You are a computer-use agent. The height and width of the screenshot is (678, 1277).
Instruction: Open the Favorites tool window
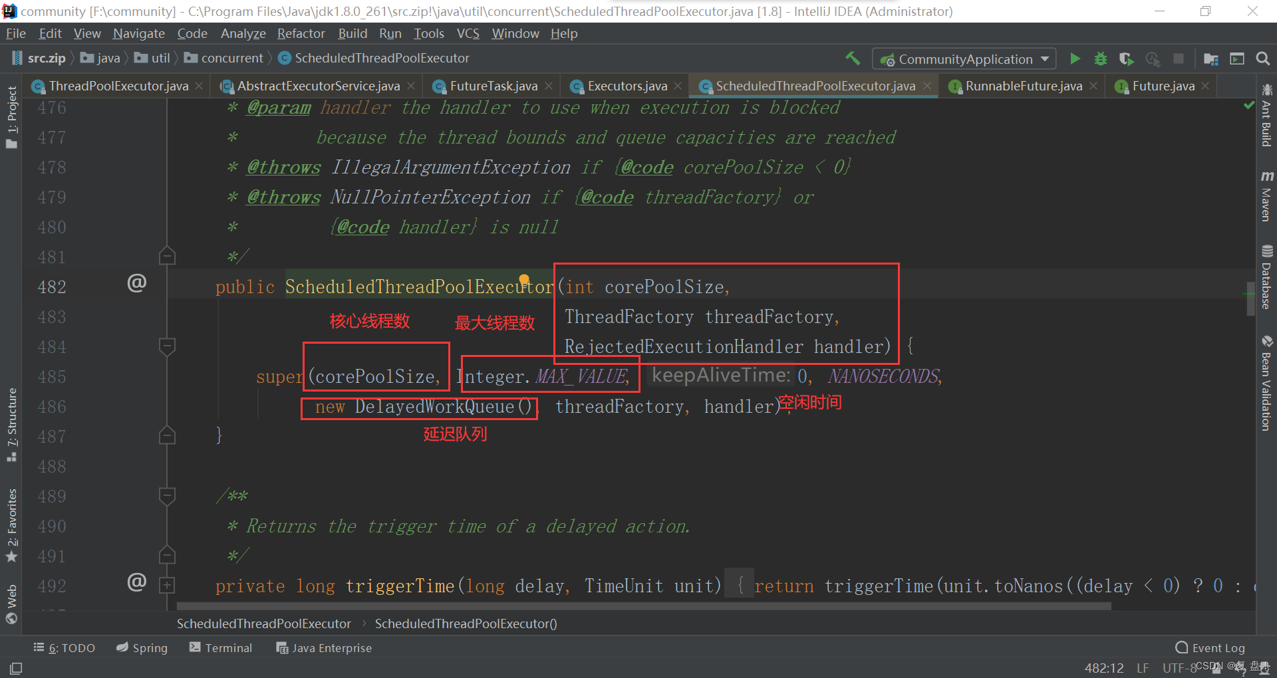11,525
